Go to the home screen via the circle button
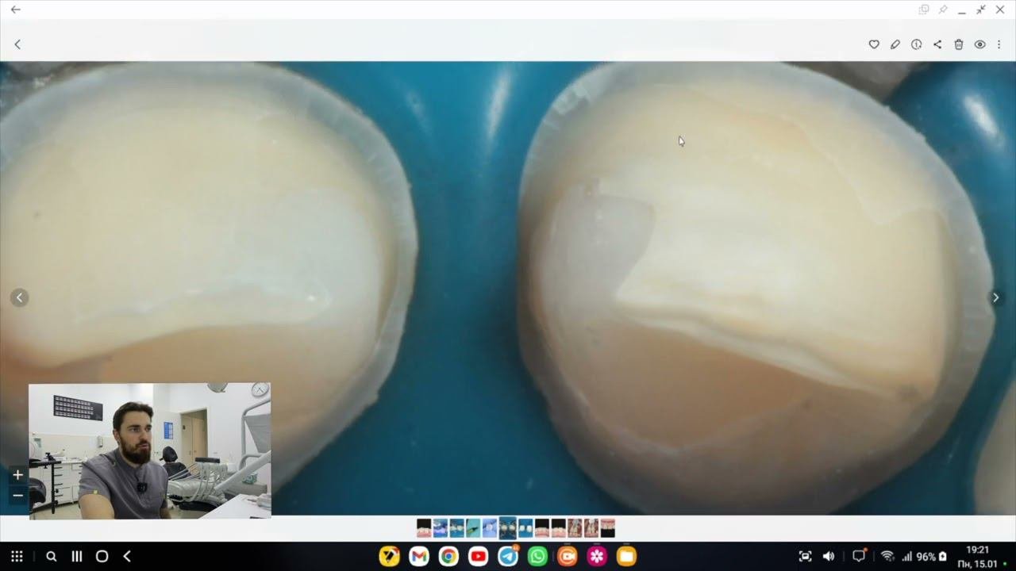This screenshot has width=1016, height=571. click(x=102, y=557)
